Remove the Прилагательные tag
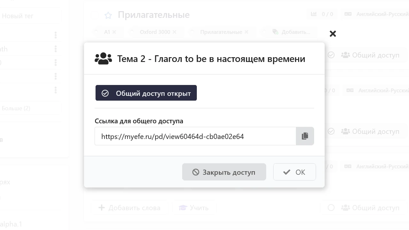Viewport: 409px width, 230px height. point(246,32)
